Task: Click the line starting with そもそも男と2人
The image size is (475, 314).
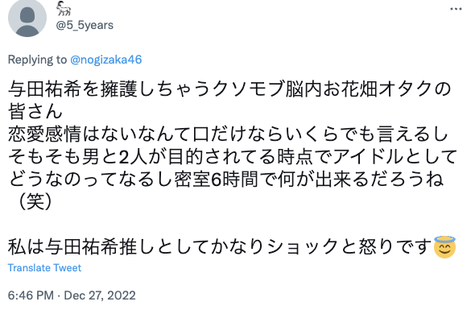Action: point(233,156)
